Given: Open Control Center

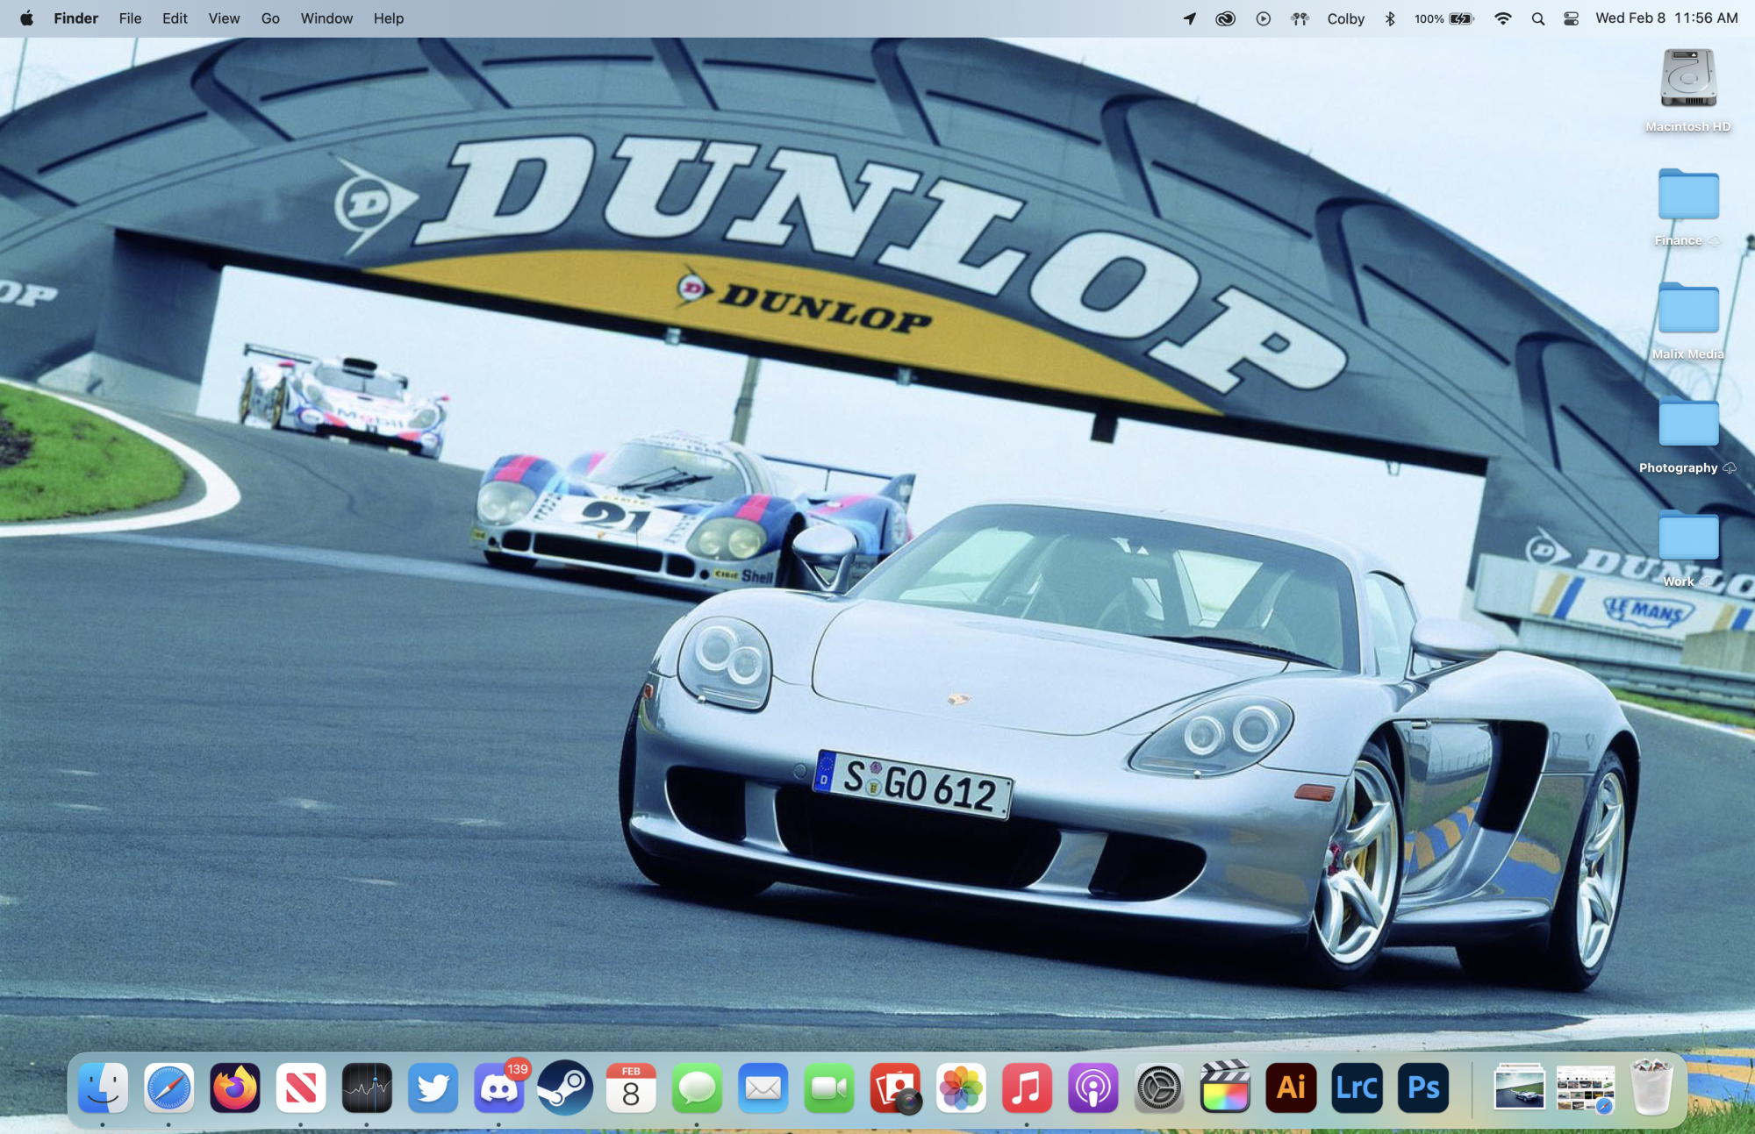Looking at the screenshot, I should pyautogui.click(x=1572, y=18).
